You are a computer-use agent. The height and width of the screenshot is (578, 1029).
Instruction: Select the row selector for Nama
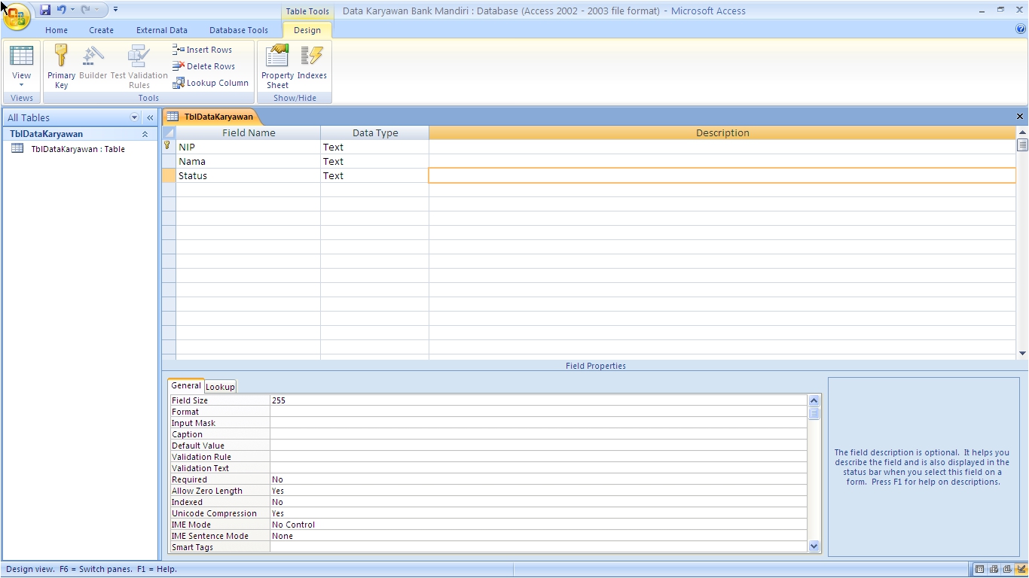(169, 161)
